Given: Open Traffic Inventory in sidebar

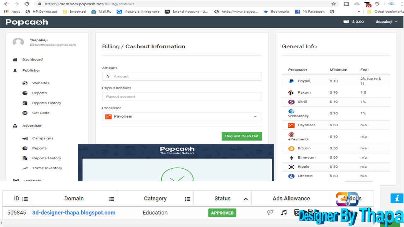Looking at the screenshot, I should coord(47,168).
